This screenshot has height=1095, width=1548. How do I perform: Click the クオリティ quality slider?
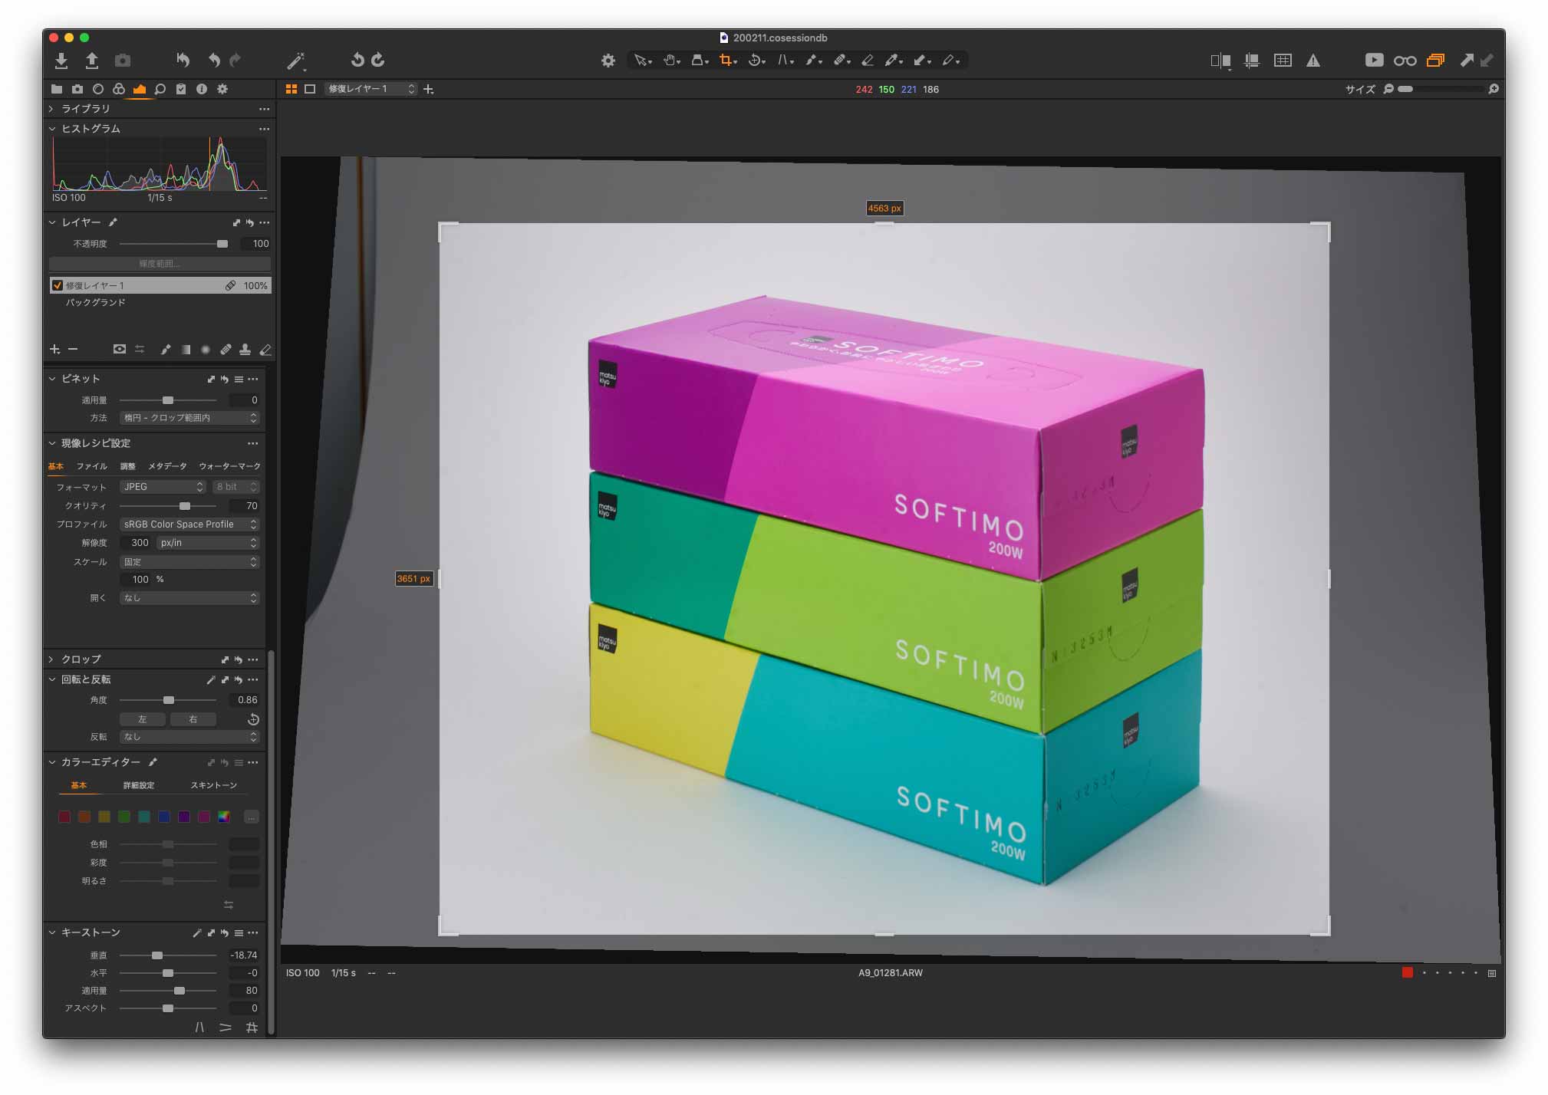(x=168, y=506)
